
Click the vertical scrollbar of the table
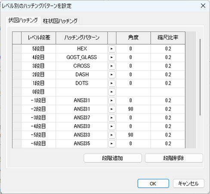(x=200, y=77)
